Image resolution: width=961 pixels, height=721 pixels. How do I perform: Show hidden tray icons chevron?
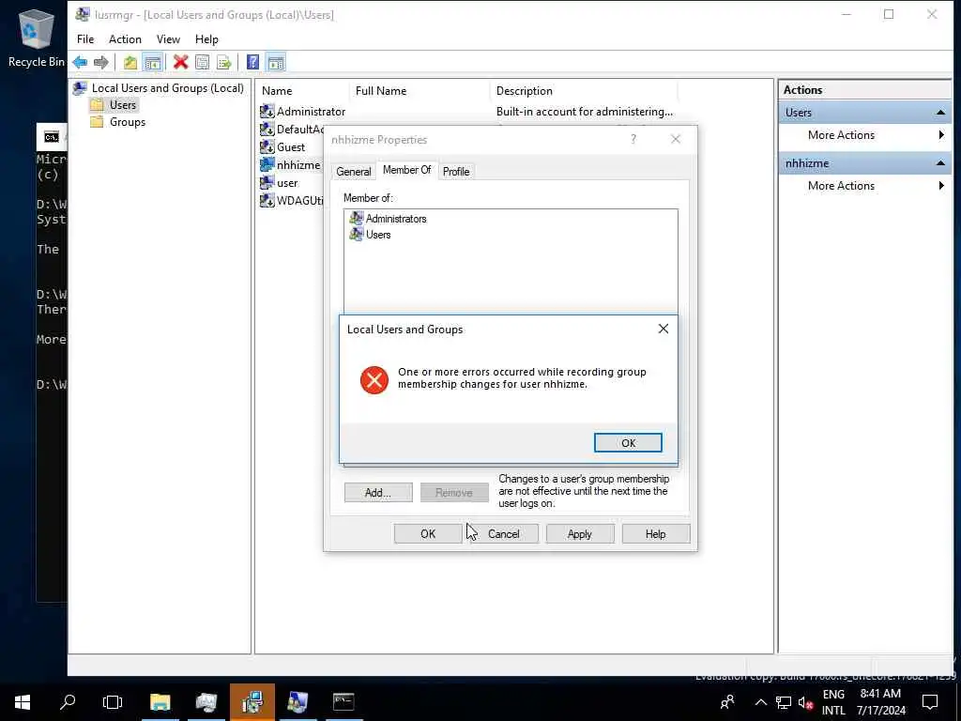point(760,702)
